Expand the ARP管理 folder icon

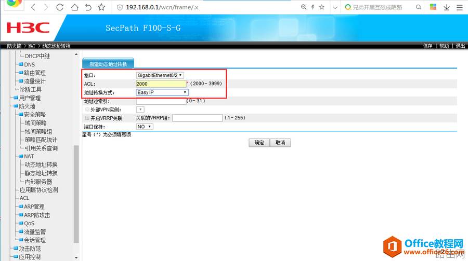pyautogui.click(x=21, y=206)
